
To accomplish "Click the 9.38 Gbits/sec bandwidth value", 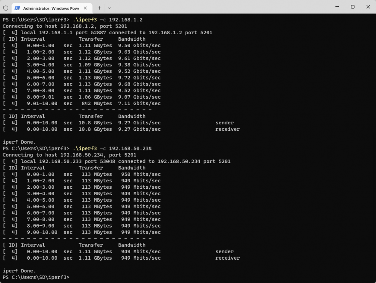I will [x=139, y=65].
